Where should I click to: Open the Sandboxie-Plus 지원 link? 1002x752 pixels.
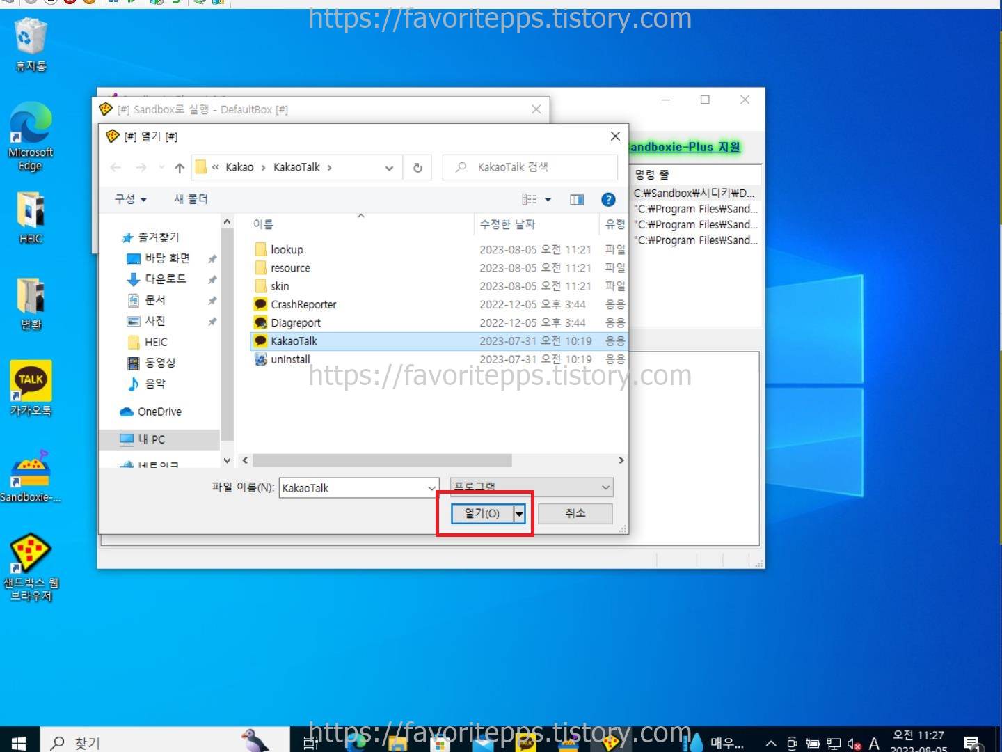click(685, 147)
